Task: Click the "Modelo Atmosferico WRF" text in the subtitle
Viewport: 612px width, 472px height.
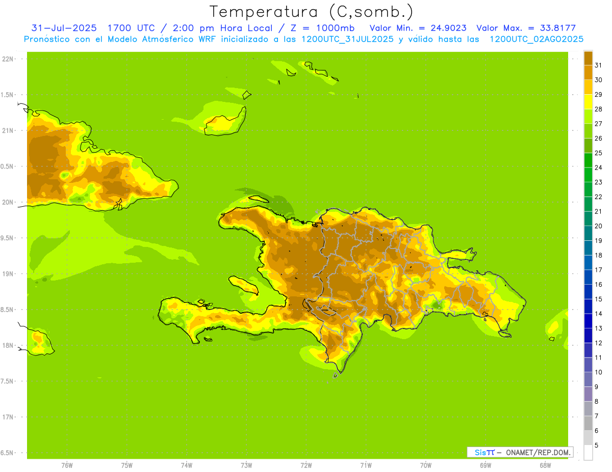Action: coord(162,39)
